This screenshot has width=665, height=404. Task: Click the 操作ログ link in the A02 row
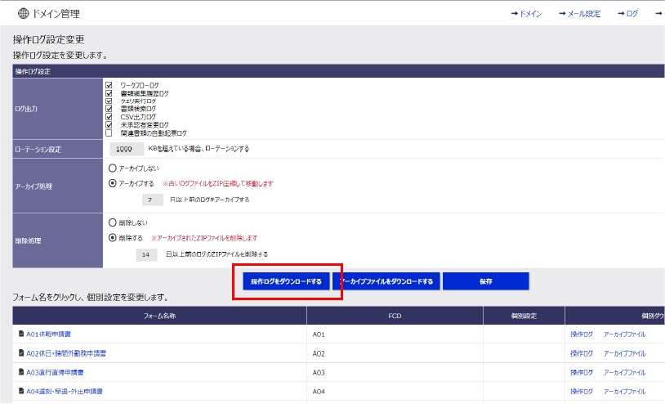pyautogui.click(x=581, y=353)
